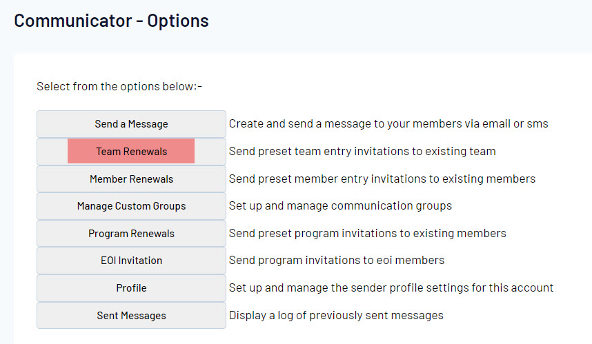Click the 'preset program invitations' description text
The image size is (592, 344).
coord(367,234)
